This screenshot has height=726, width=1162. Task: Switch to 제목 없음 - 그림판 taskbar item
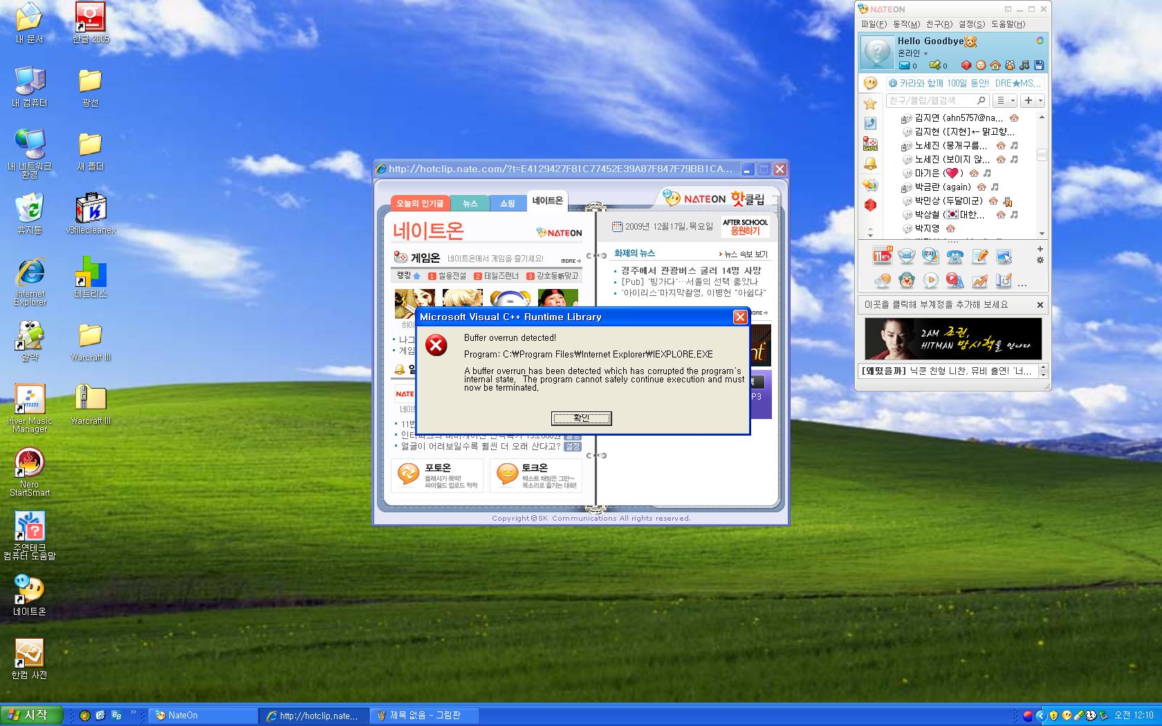(425, 716)
